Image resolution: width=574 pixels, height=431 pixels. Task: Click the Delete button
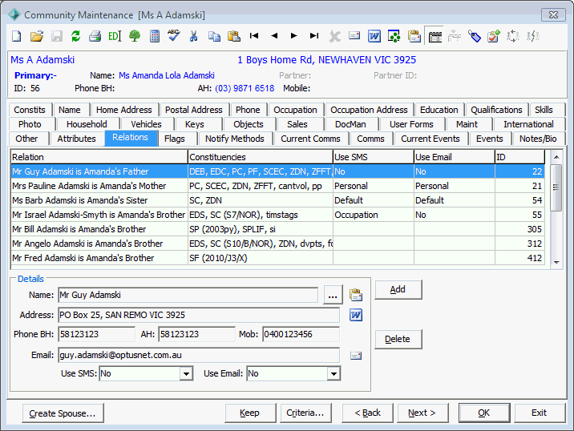click(398, 339)
